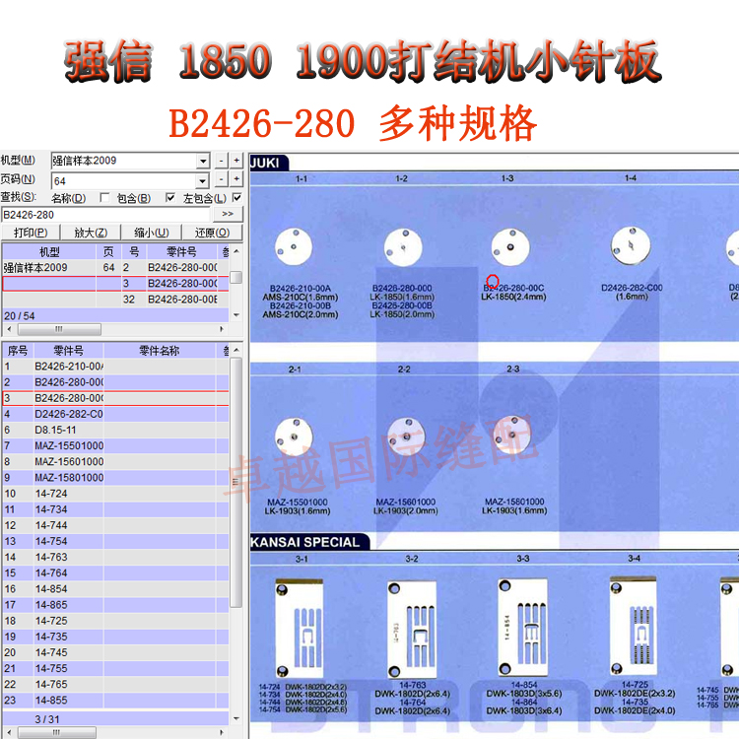
Task: Click the down arrow of parts list scrollbar
Action: coord(236,718)
